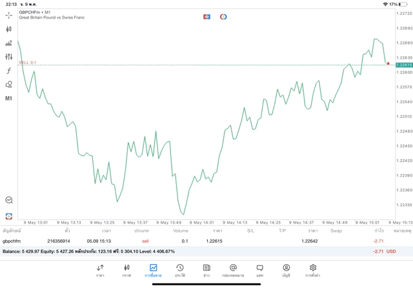Viewport: 413px width, 288px height.
Task: Sort by the Swap column header
Action: point(336,231)
